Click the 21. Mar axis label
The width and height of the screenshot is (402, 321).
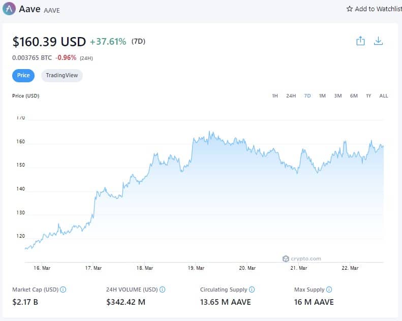click(x=299, y=268)
